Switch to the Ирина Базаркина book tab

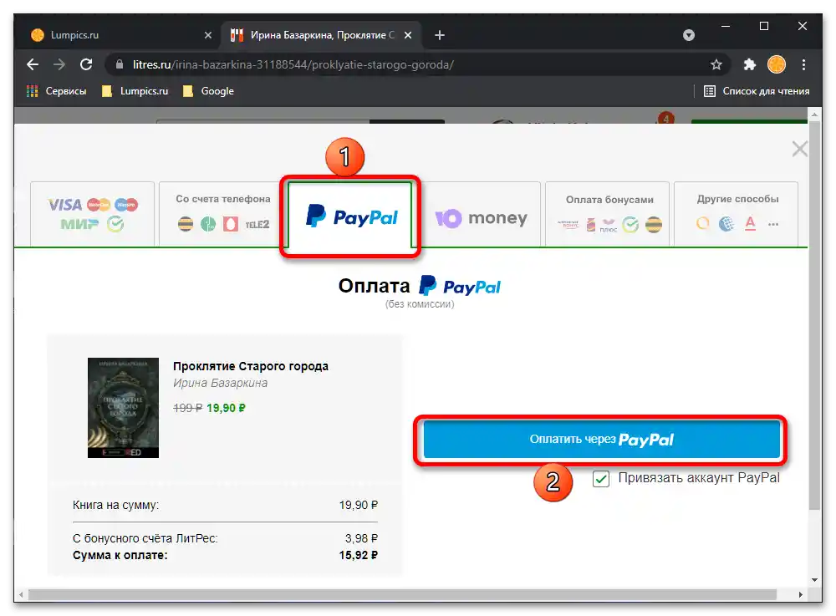[x=320, y=35]
